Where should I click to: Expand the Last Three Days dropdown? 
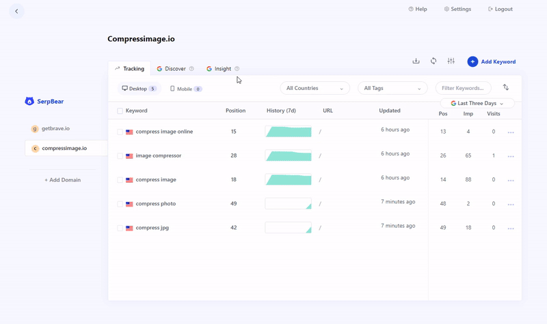(x=477, y=103)
